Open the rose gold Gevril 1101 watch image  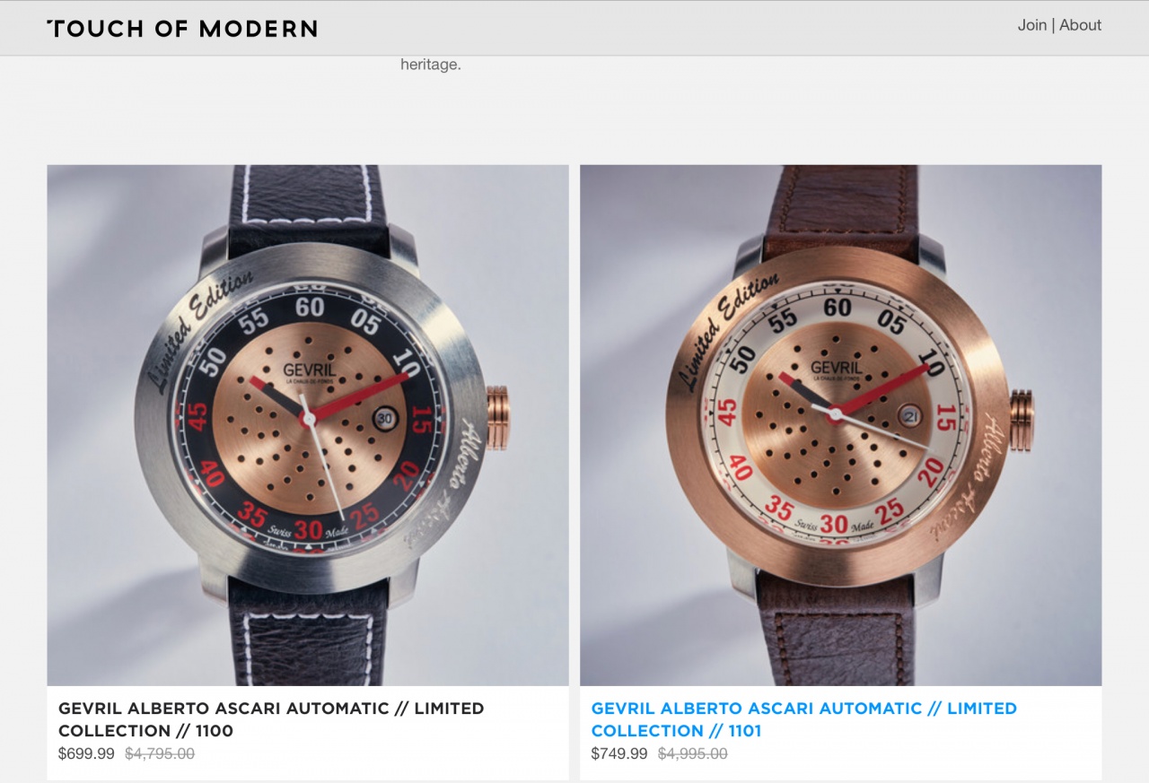point(841,425)
